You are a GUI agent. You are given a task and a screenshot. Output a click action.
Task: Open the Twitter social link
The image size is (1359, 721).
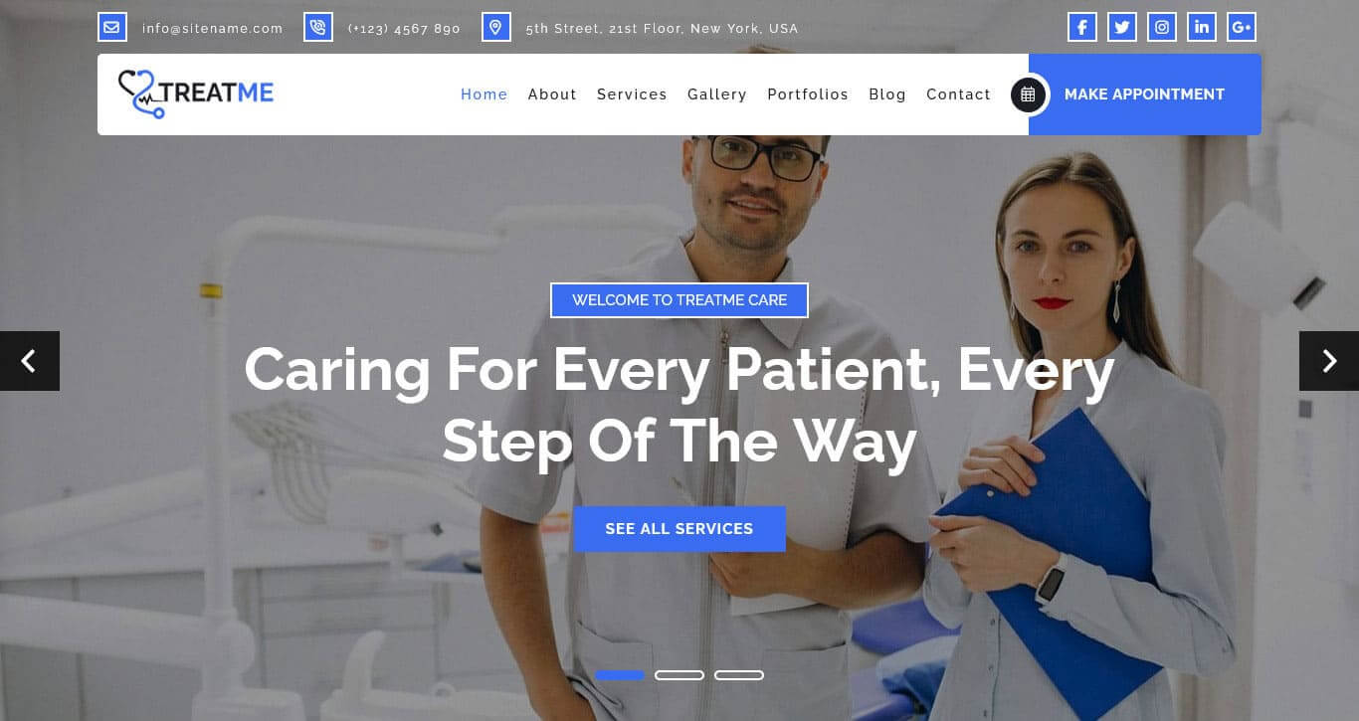click(x=1122, y=27)
